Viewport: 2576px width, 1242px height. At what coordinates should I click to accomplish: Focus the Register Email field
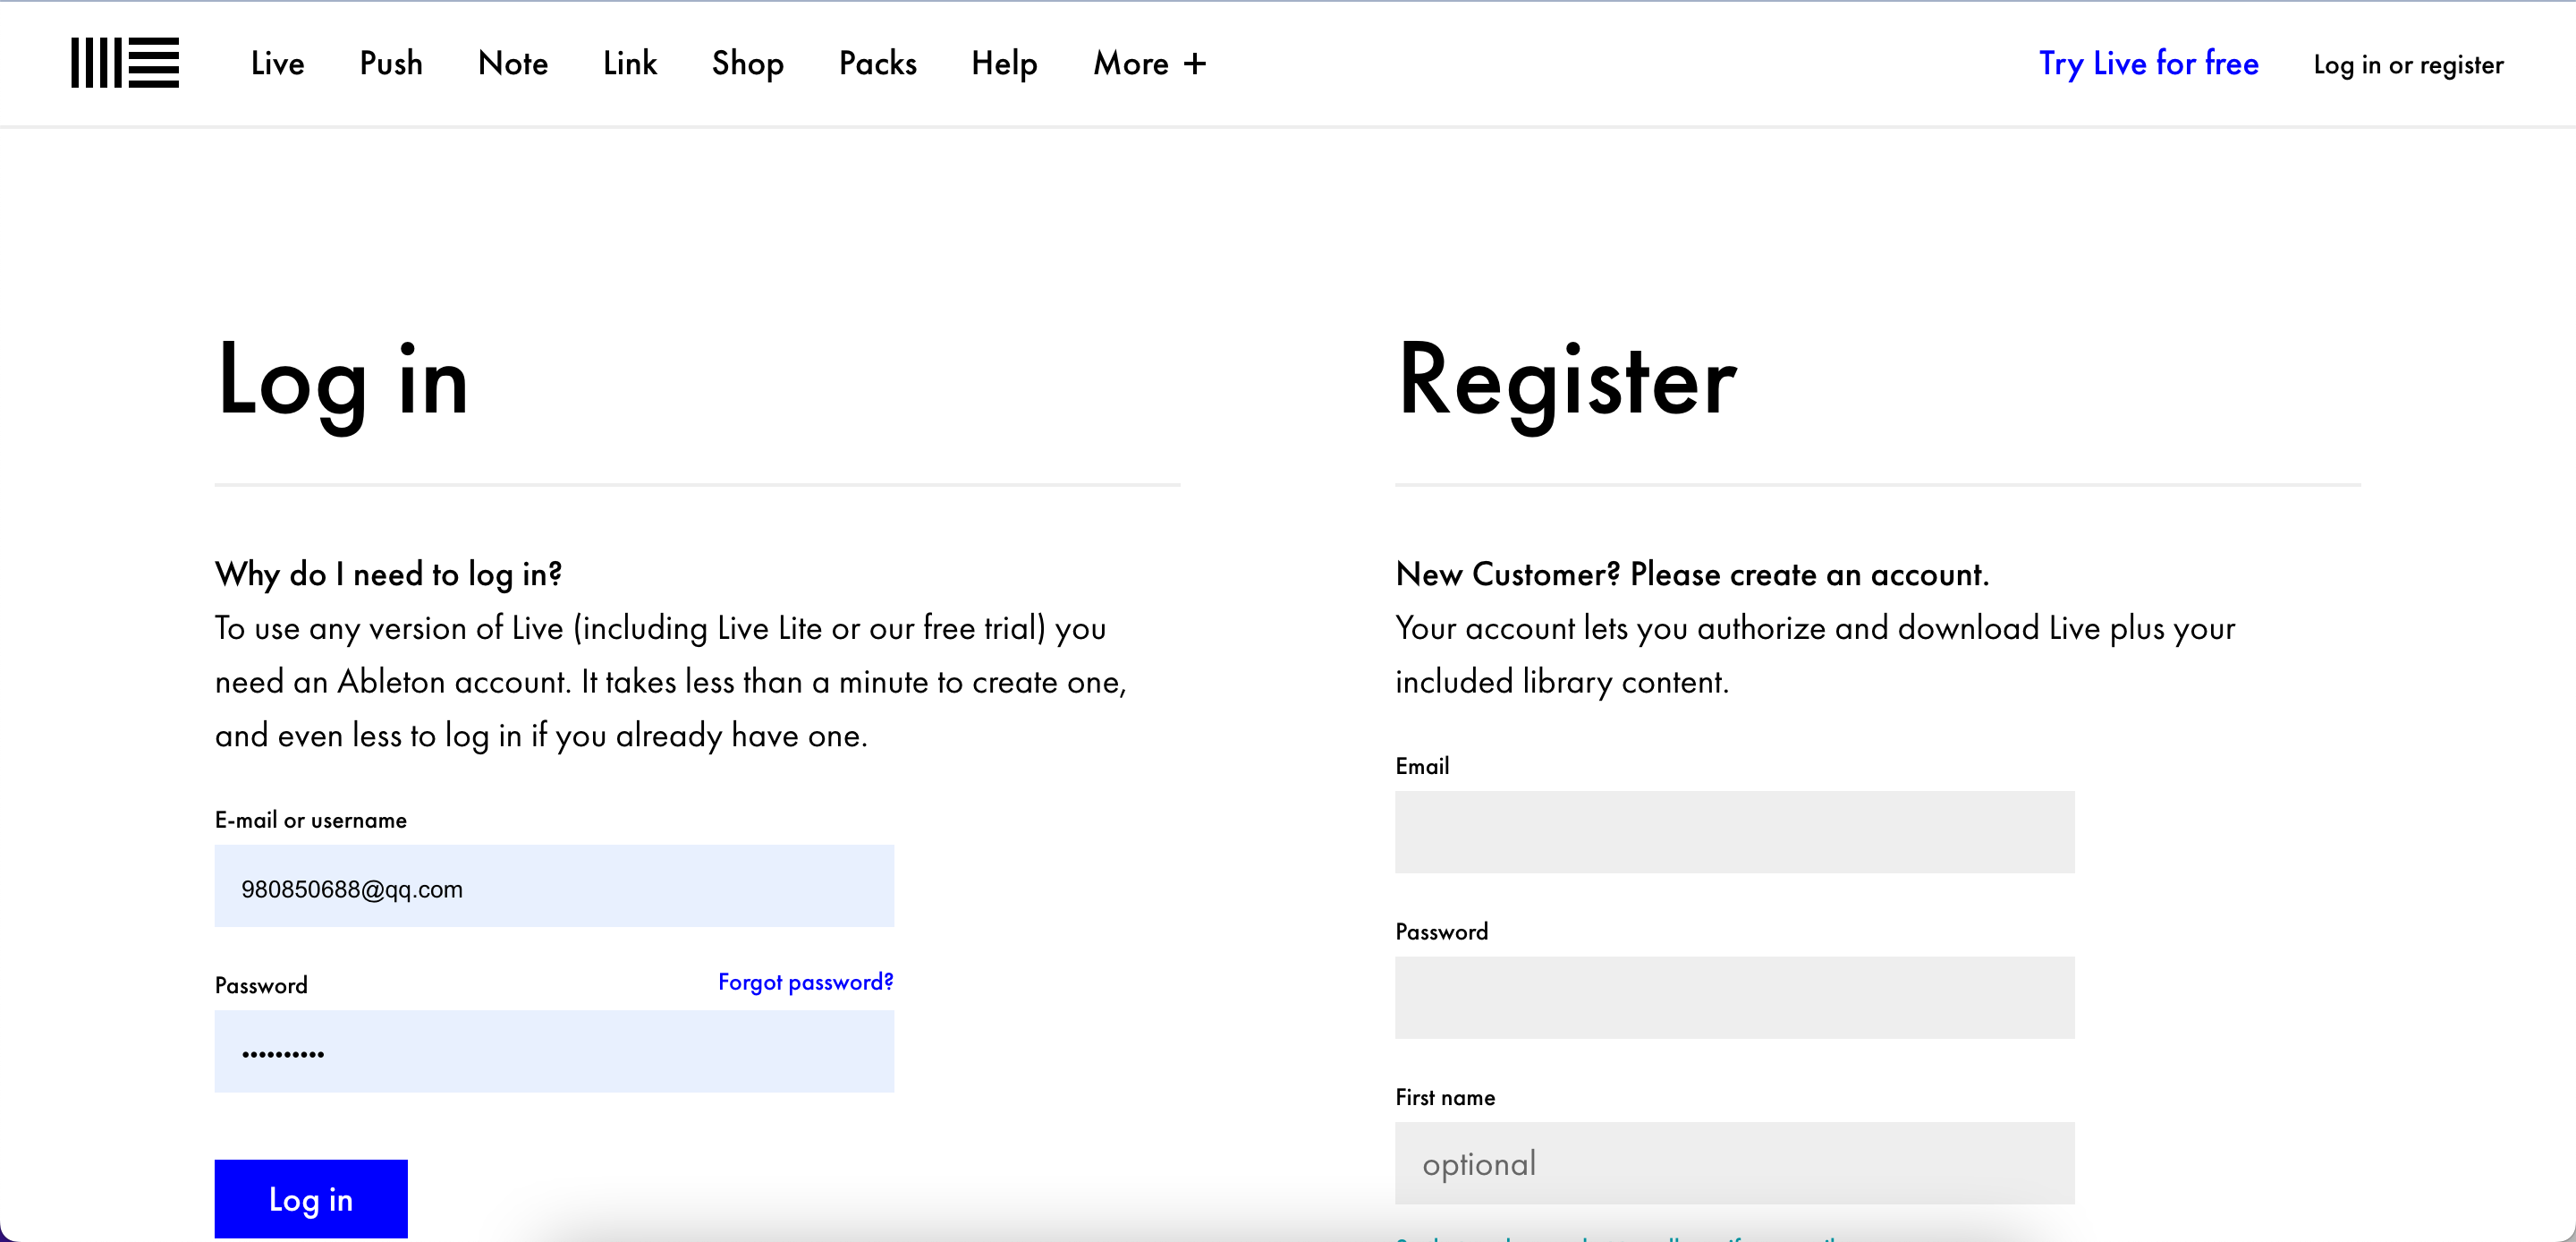[1735, 833]
